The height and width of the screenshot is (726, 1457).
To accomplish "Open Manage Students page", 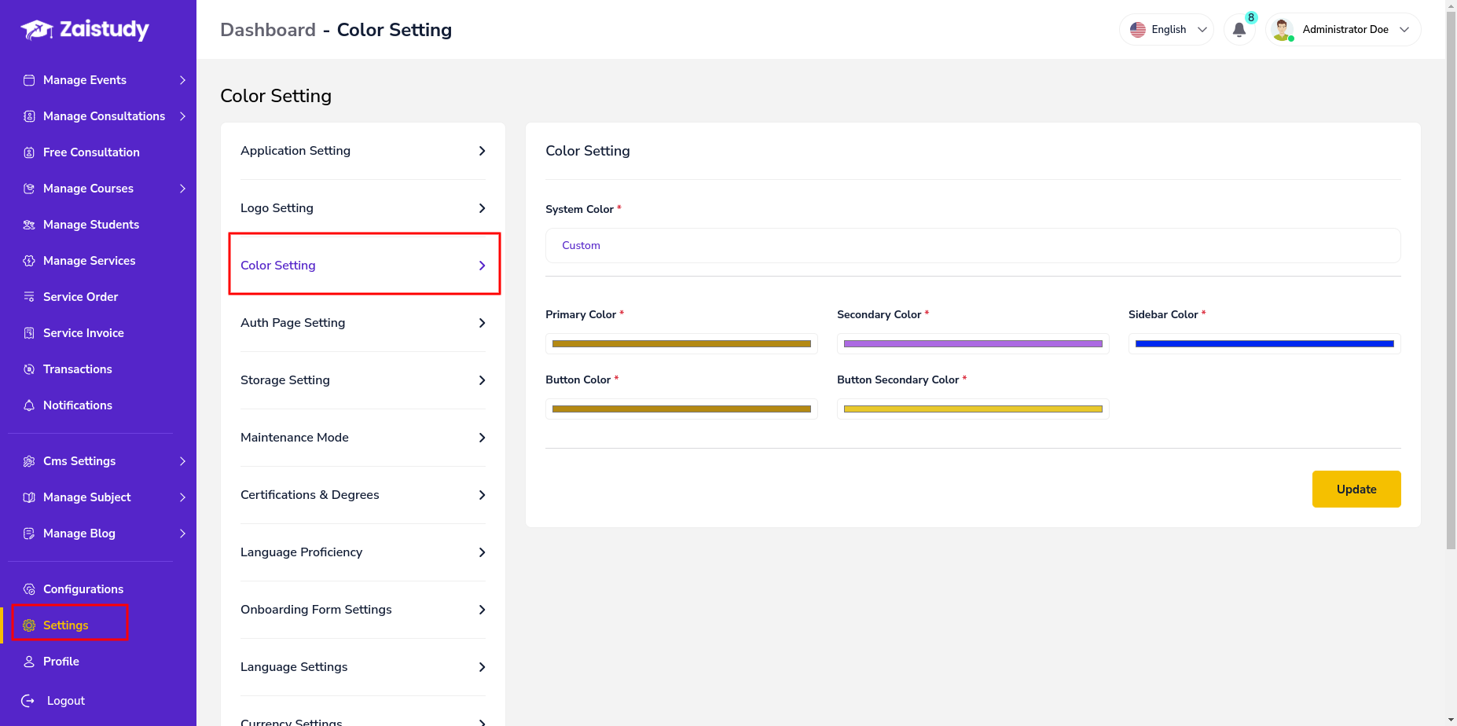I will pyautogui.click(x=91, y=225).
